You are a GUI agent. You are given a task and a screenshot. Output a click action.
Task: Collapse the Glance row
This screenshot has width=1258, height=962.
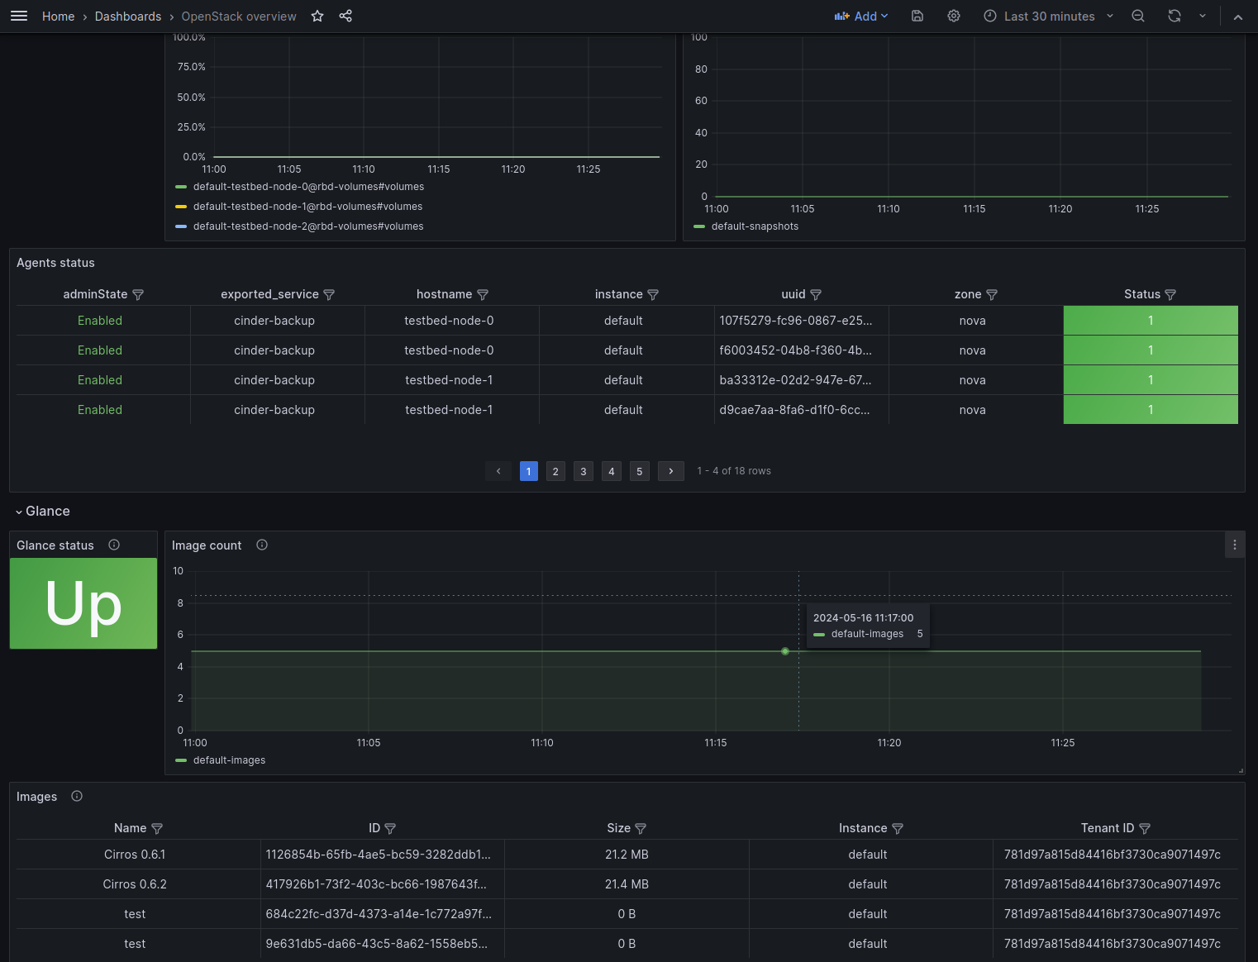pos(43,511)
